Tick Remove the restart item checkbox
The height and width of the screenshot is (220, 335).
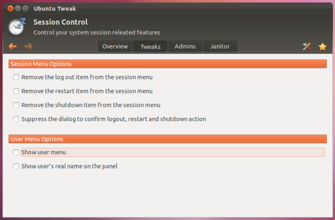16,91
